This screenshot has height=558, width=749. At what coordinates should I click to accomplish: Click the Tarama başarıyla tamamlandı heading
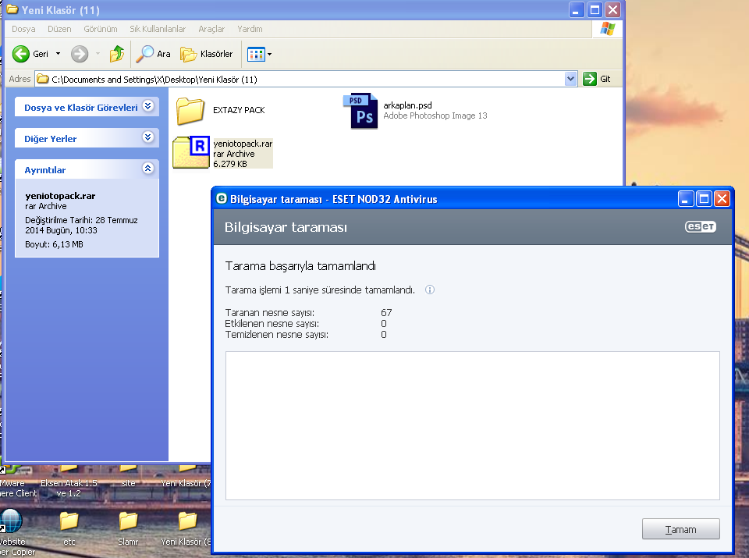coord(300,265)
